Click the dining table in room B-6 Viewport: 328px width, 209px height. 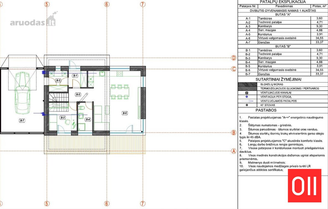click(x=120, y=92)
